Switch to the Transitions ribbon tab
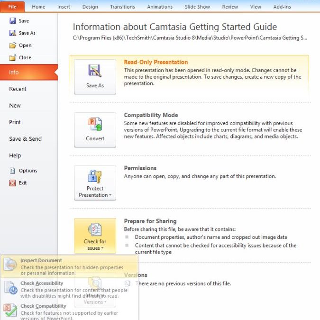This screenshot has width=320, height=320. tap(122, 7)
